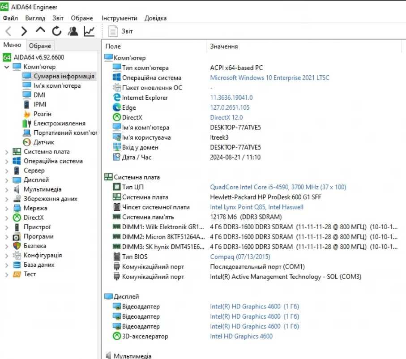406x359 pixels.
Task: Select the Дата / Час row
Action: click(x=187, y=157)
